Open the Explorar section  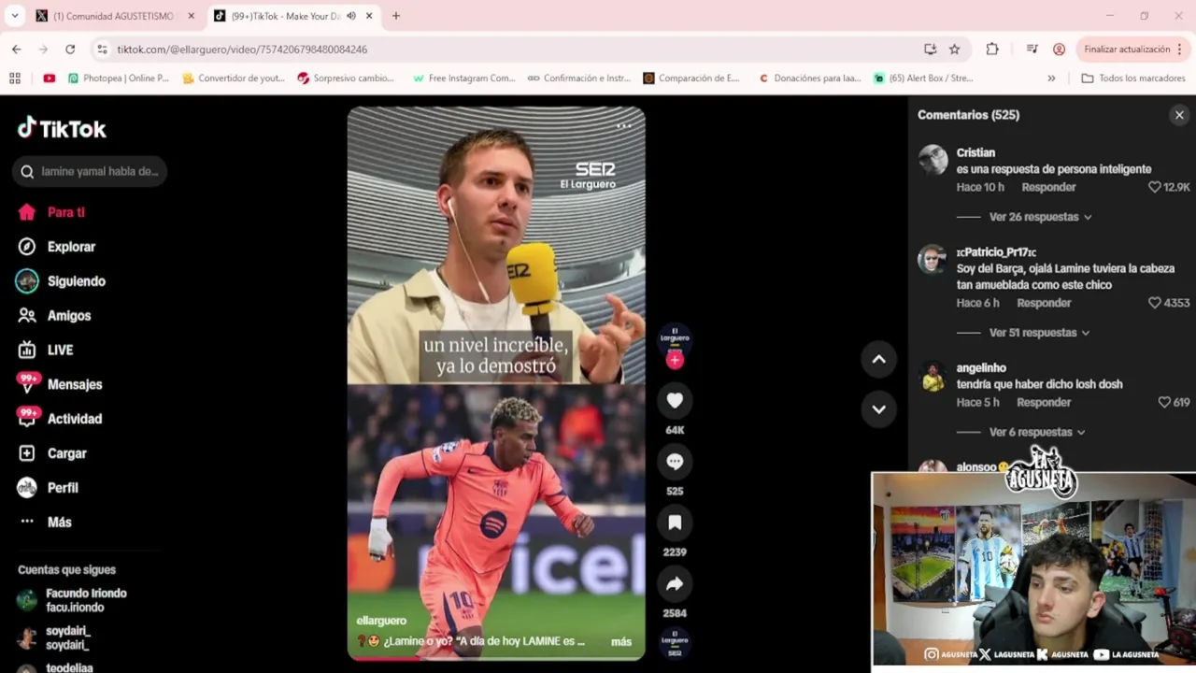[x=58, y=247]
